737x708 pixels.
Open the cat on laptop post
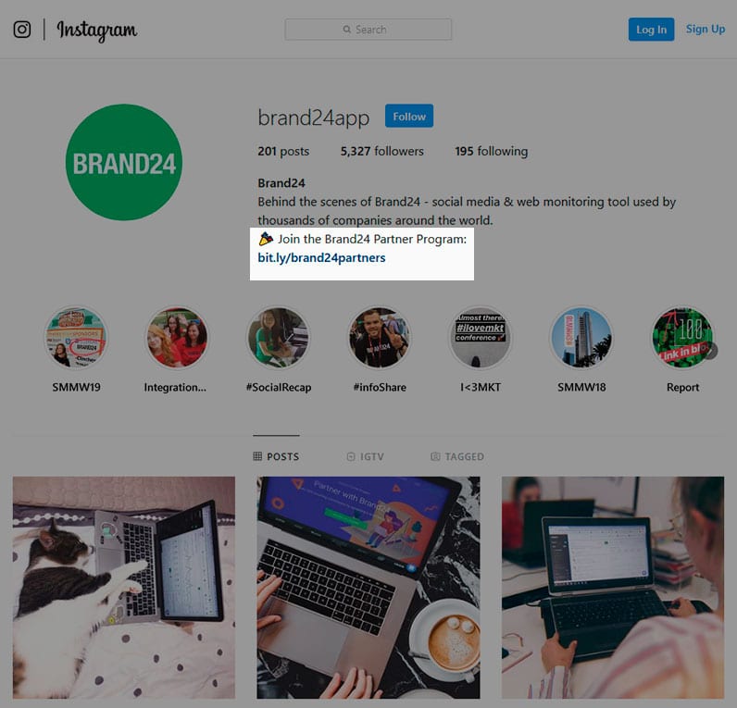coord(124,588)
